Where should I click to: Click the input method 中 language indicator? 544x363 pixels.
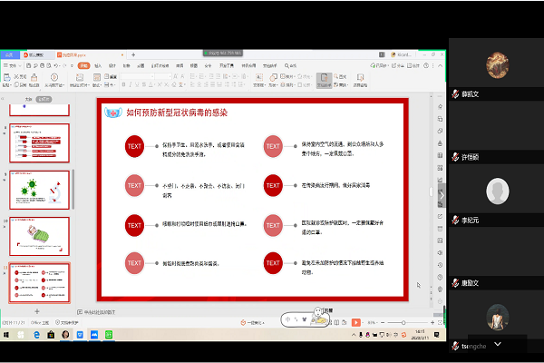click(x=289, y=319)
